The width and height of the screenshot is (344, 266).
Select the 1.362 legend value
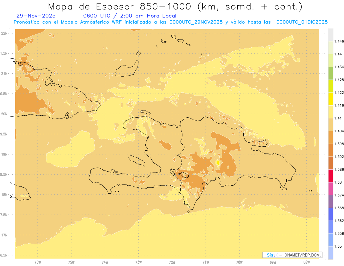pos(339,221)
